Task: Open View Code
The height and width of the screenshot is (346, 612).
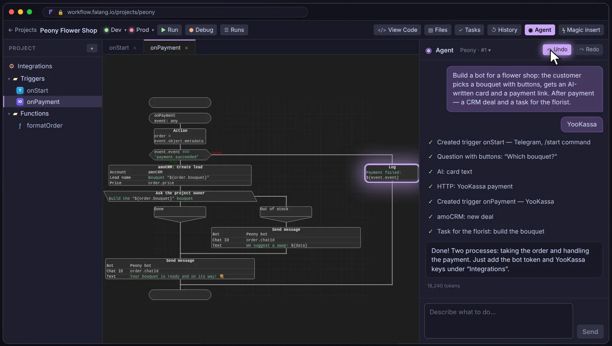Action: coord(397,30)
